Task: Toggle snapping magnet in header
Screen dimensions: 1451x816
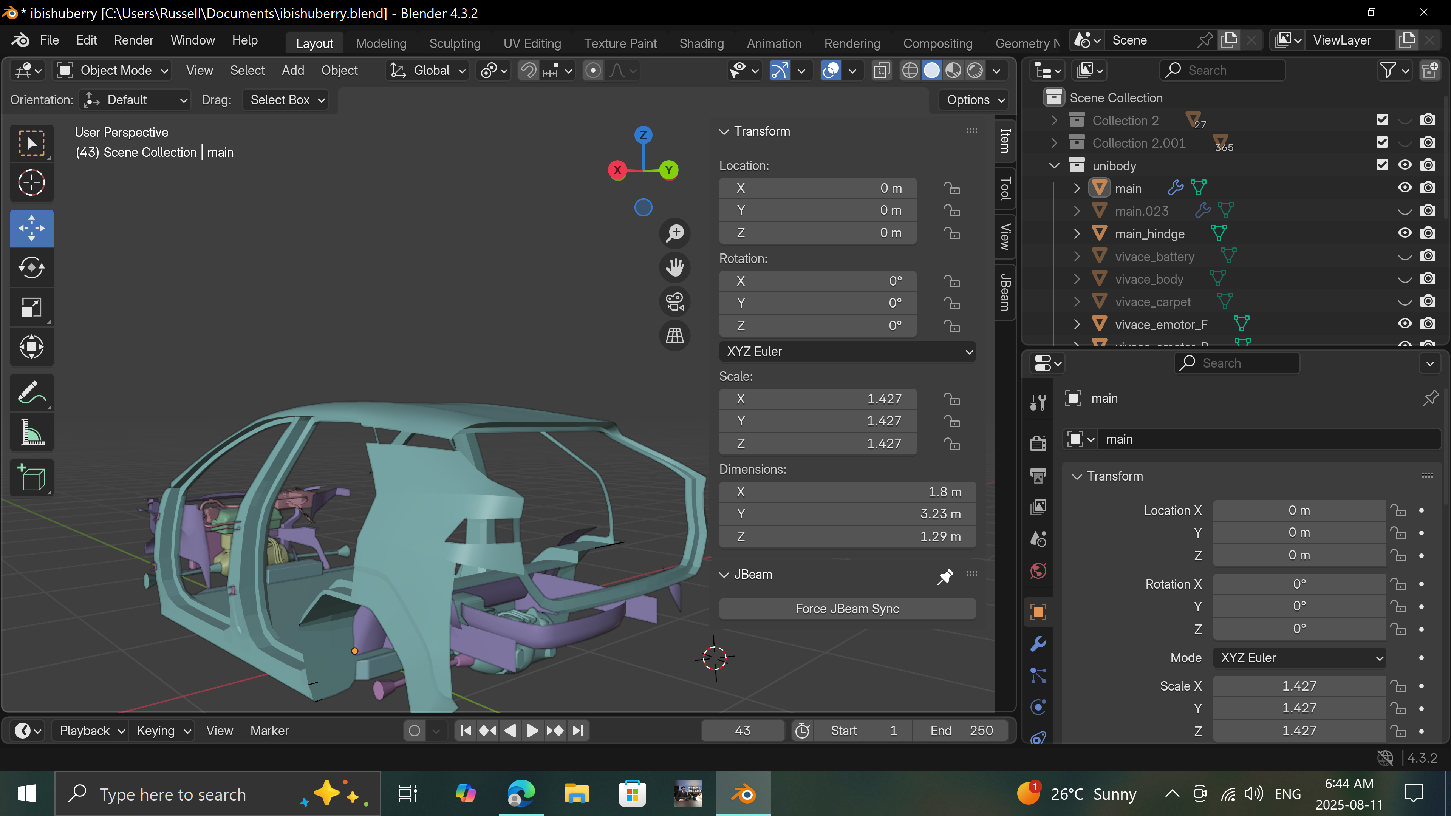Action: pyautogui.click(x=528, y=70)
